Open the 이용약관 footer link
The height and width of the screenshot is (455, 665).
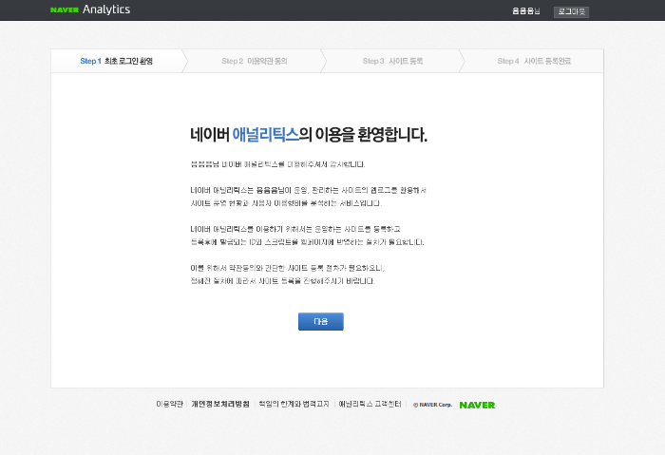[169, 404]
